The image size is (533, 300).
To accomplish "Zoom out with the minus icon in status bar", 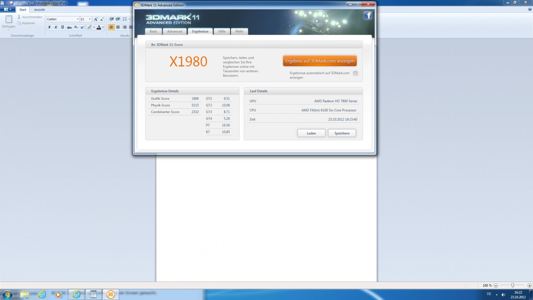I will pyautogui.click(x=496, y=286).
